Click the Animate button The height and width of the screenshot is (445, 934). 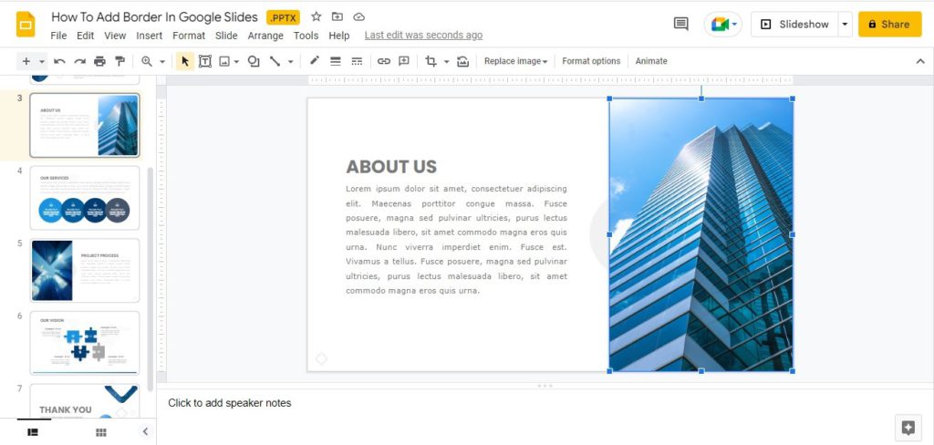point(651,61)
